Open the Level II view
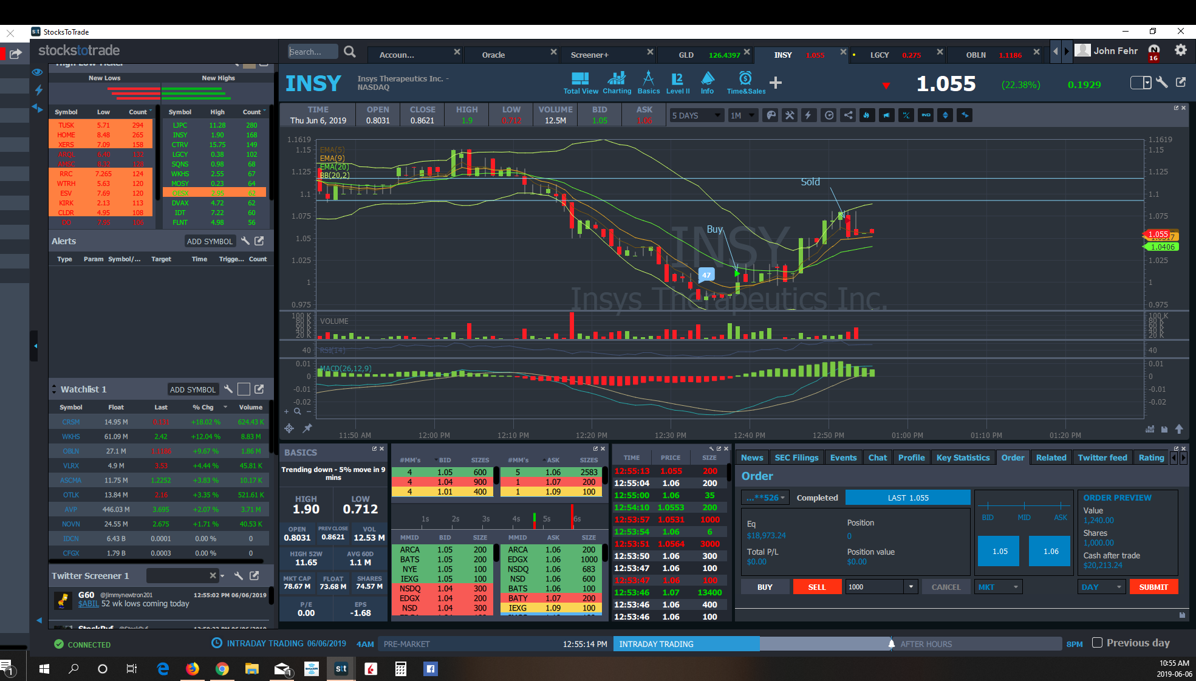The height and width of the screenshot is (681, 1196). 677,83
